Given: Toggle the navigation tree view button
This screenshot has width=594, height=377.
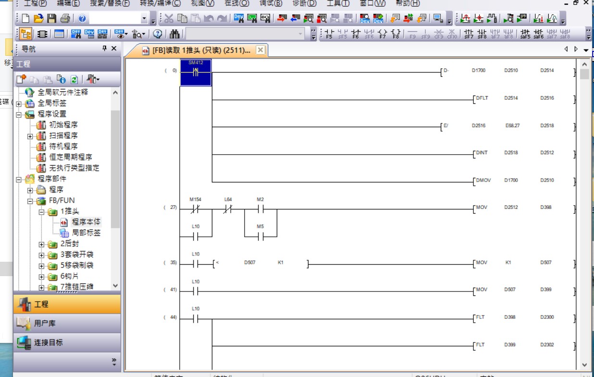Looking at the screenshot, I should pos(26,34).
